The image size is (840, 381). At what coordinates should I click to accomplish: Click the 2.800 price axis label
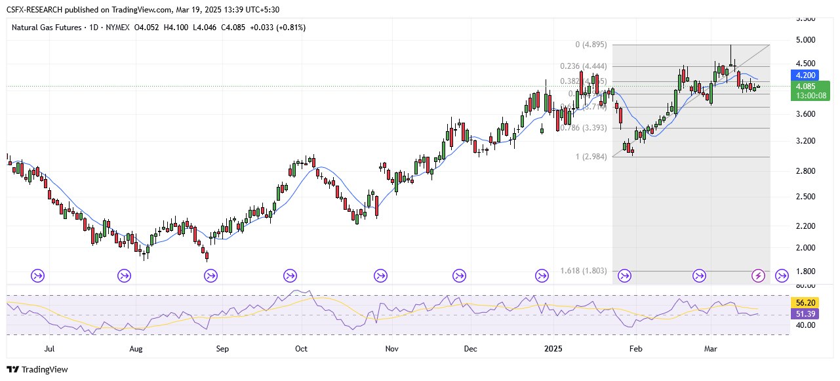click(x=805, y=171)
